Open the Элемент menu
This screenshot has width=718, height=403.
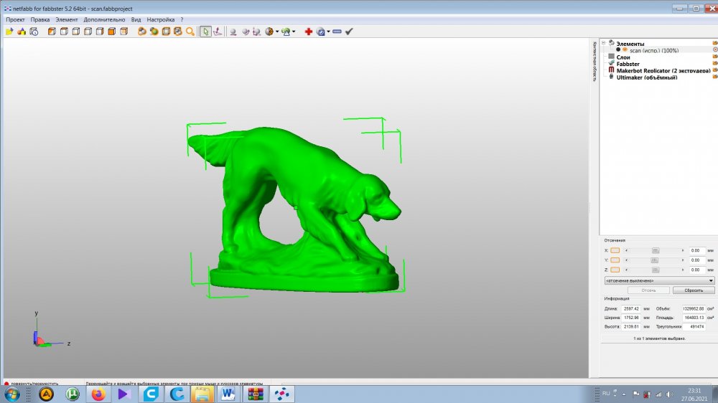pos(66,19)
